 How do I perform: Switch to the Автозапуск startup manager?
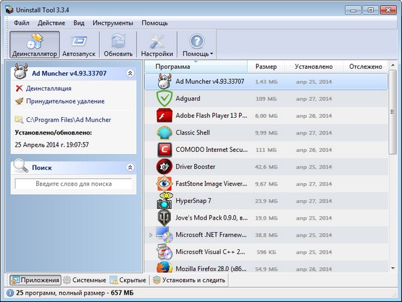click(x=79, y=44)
